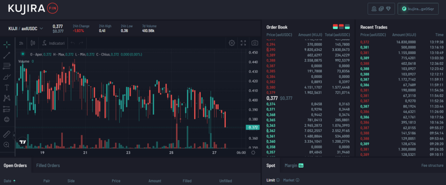Select the forecast and position tool
This screenshot has height=185, width=446.
7,109
